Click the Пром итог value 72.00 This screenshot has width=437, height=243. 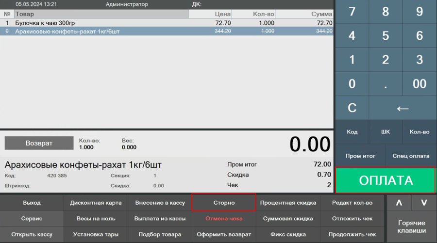point(322,164)
